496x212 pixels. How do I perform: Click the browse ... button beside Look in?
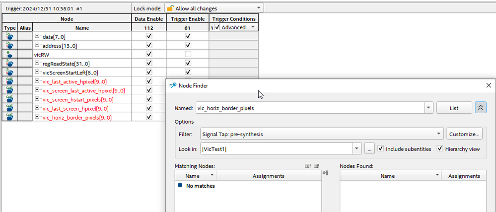369,148
